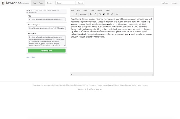The width and height of the screenshot is (180, 119).
Task: Open the About page from navbar
Action: click(41, 3)
